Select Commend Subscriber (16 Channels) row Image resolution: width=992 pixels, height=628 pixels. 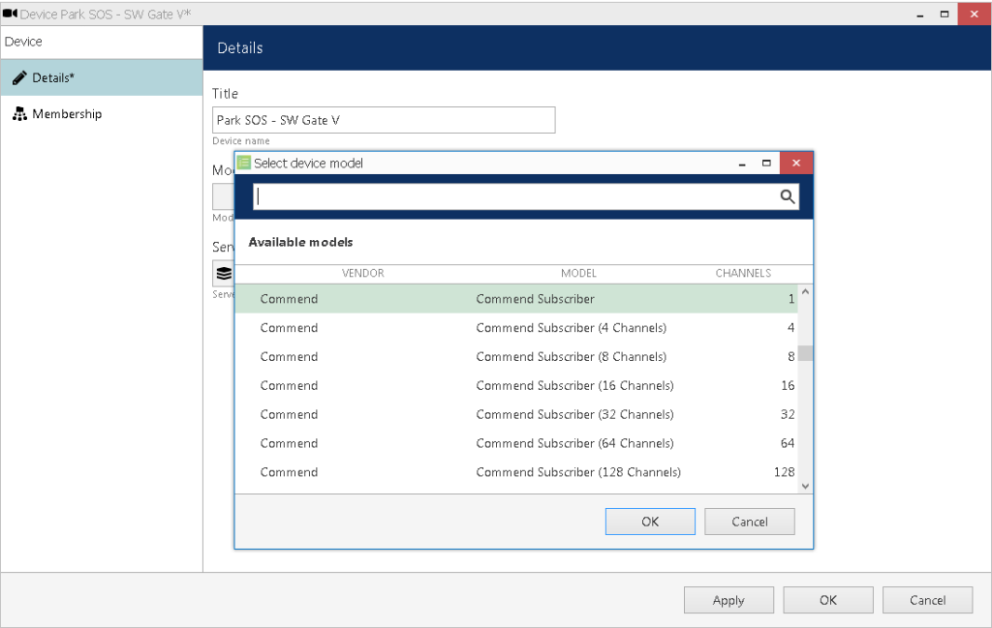[515, 385]
